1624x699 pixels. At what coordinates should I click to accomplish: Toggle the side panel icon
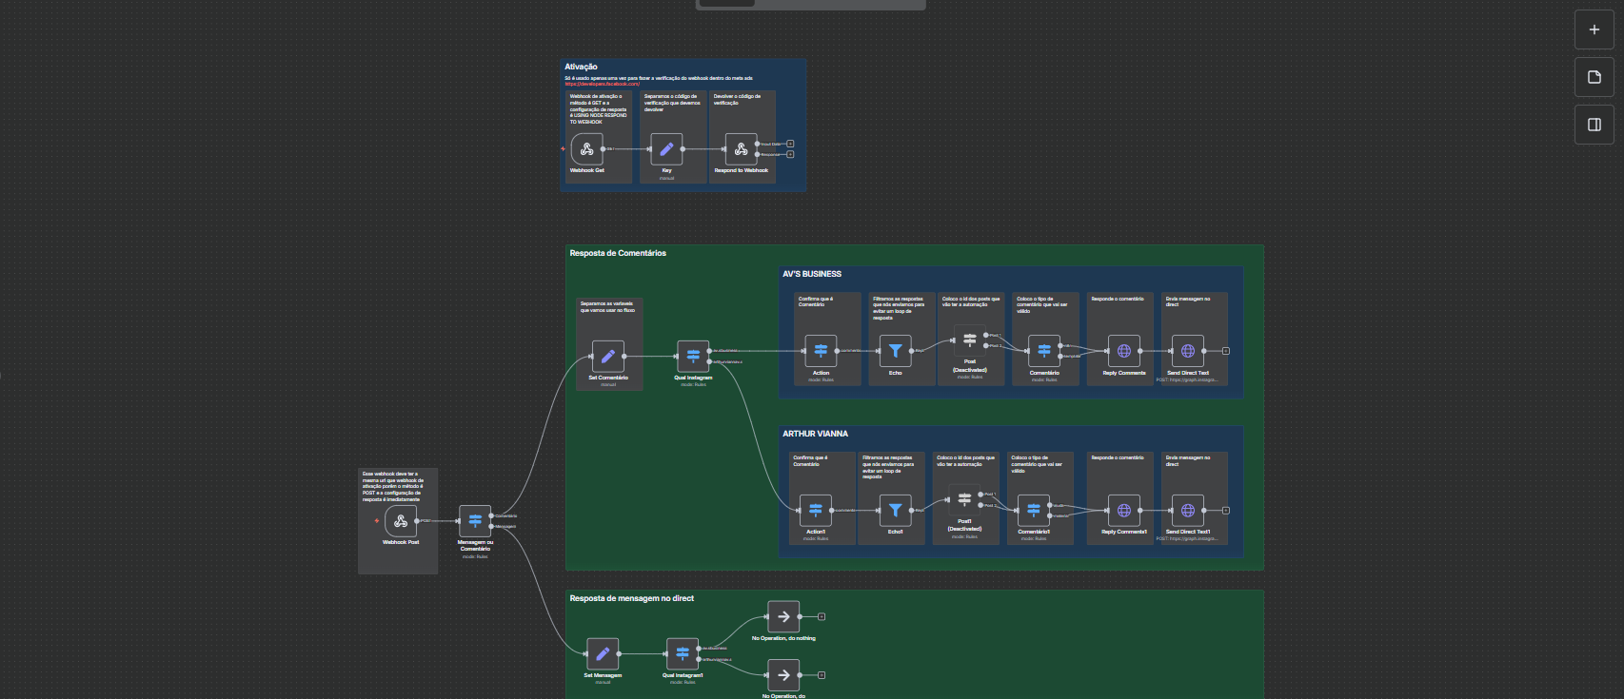click(1594, 125)
